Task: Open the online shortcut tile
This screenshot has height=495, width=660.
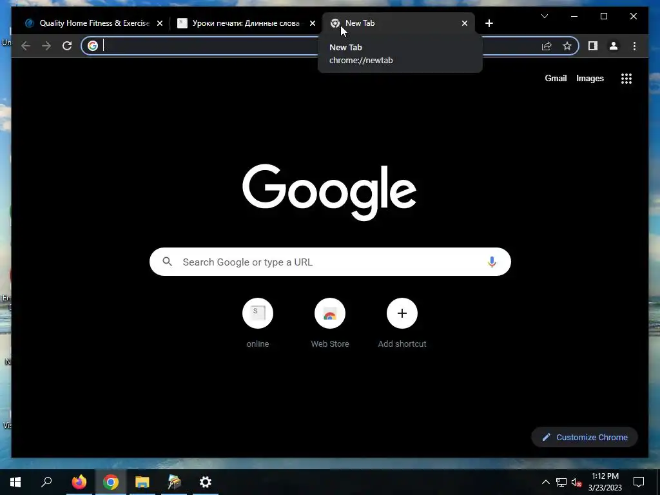Action: click(x=258, y=324)
